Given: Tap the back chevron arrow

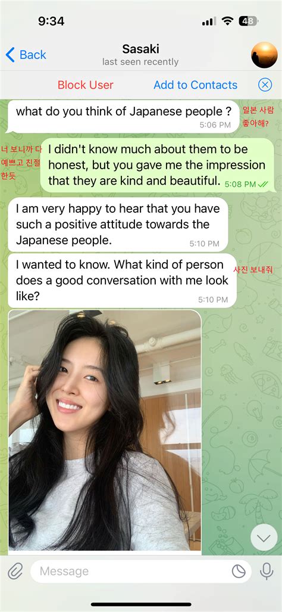Looking at the screenshot, I should pyautogui.click(x=10, y=55).
